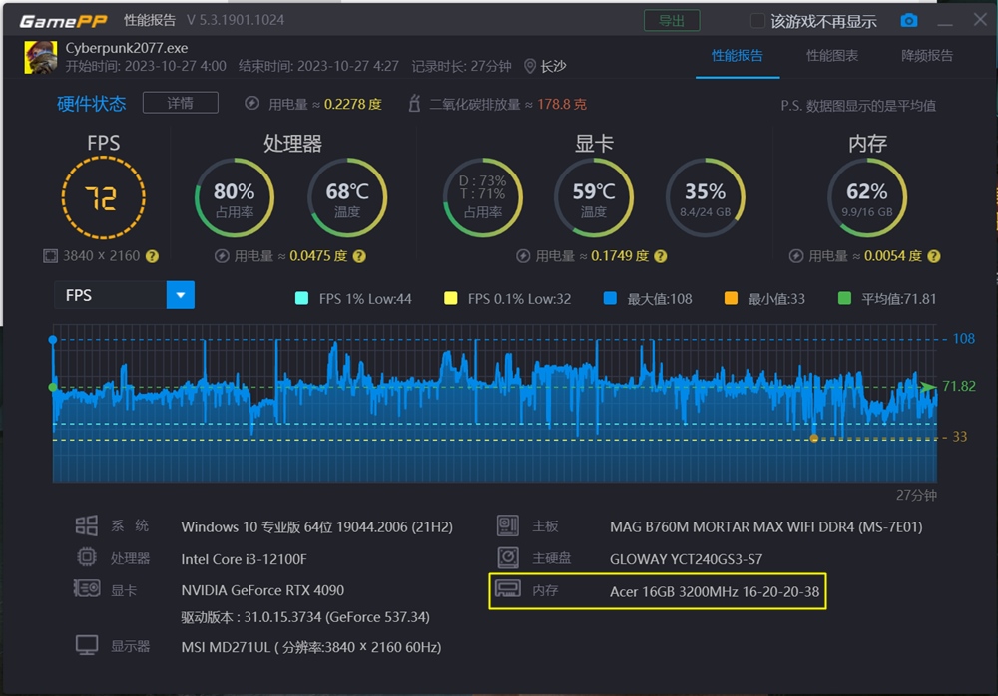Click the 显示器 monitor icon
Screen dimensions: 998x696
[87, 645]
